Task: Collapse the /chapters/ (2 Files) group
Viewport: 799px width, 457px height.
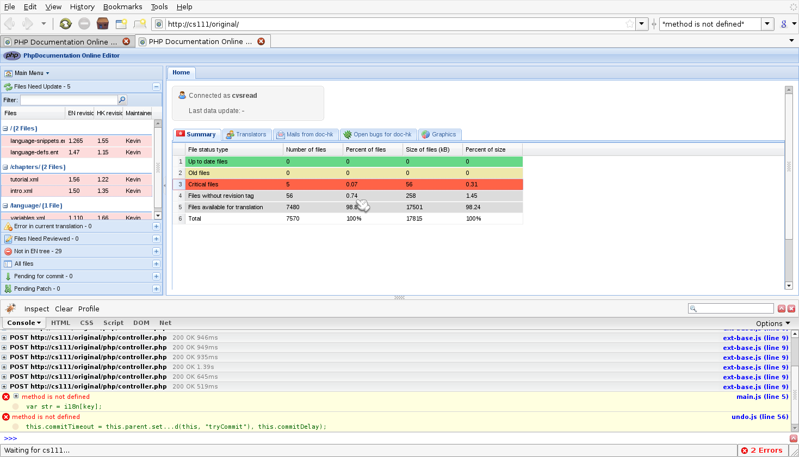Action: point(5,167)
